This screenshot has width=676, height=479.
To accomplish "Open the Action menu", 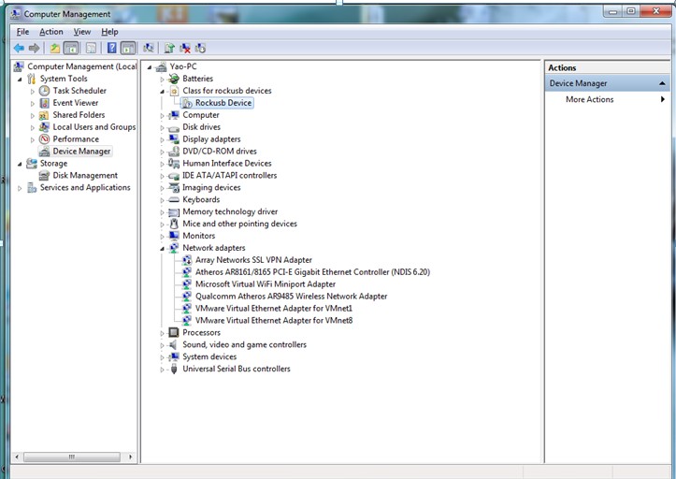I will click(x=50, y=32).
